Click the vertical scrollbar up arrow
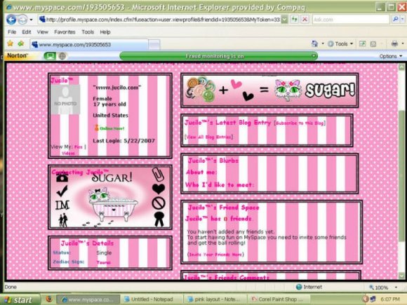Screen dimensions: 407x305 401,67
